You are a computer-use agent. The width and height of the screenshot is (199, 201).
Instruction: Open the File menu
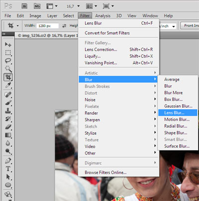[x=8, y=16]
